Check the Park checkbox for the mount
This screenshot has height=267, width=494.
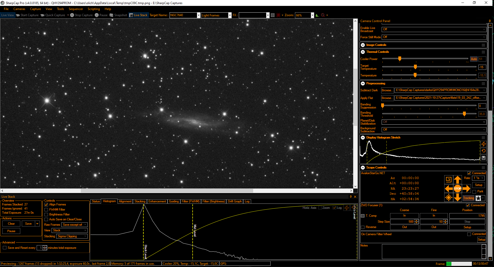pyautogui.click(x=475, y=192)
